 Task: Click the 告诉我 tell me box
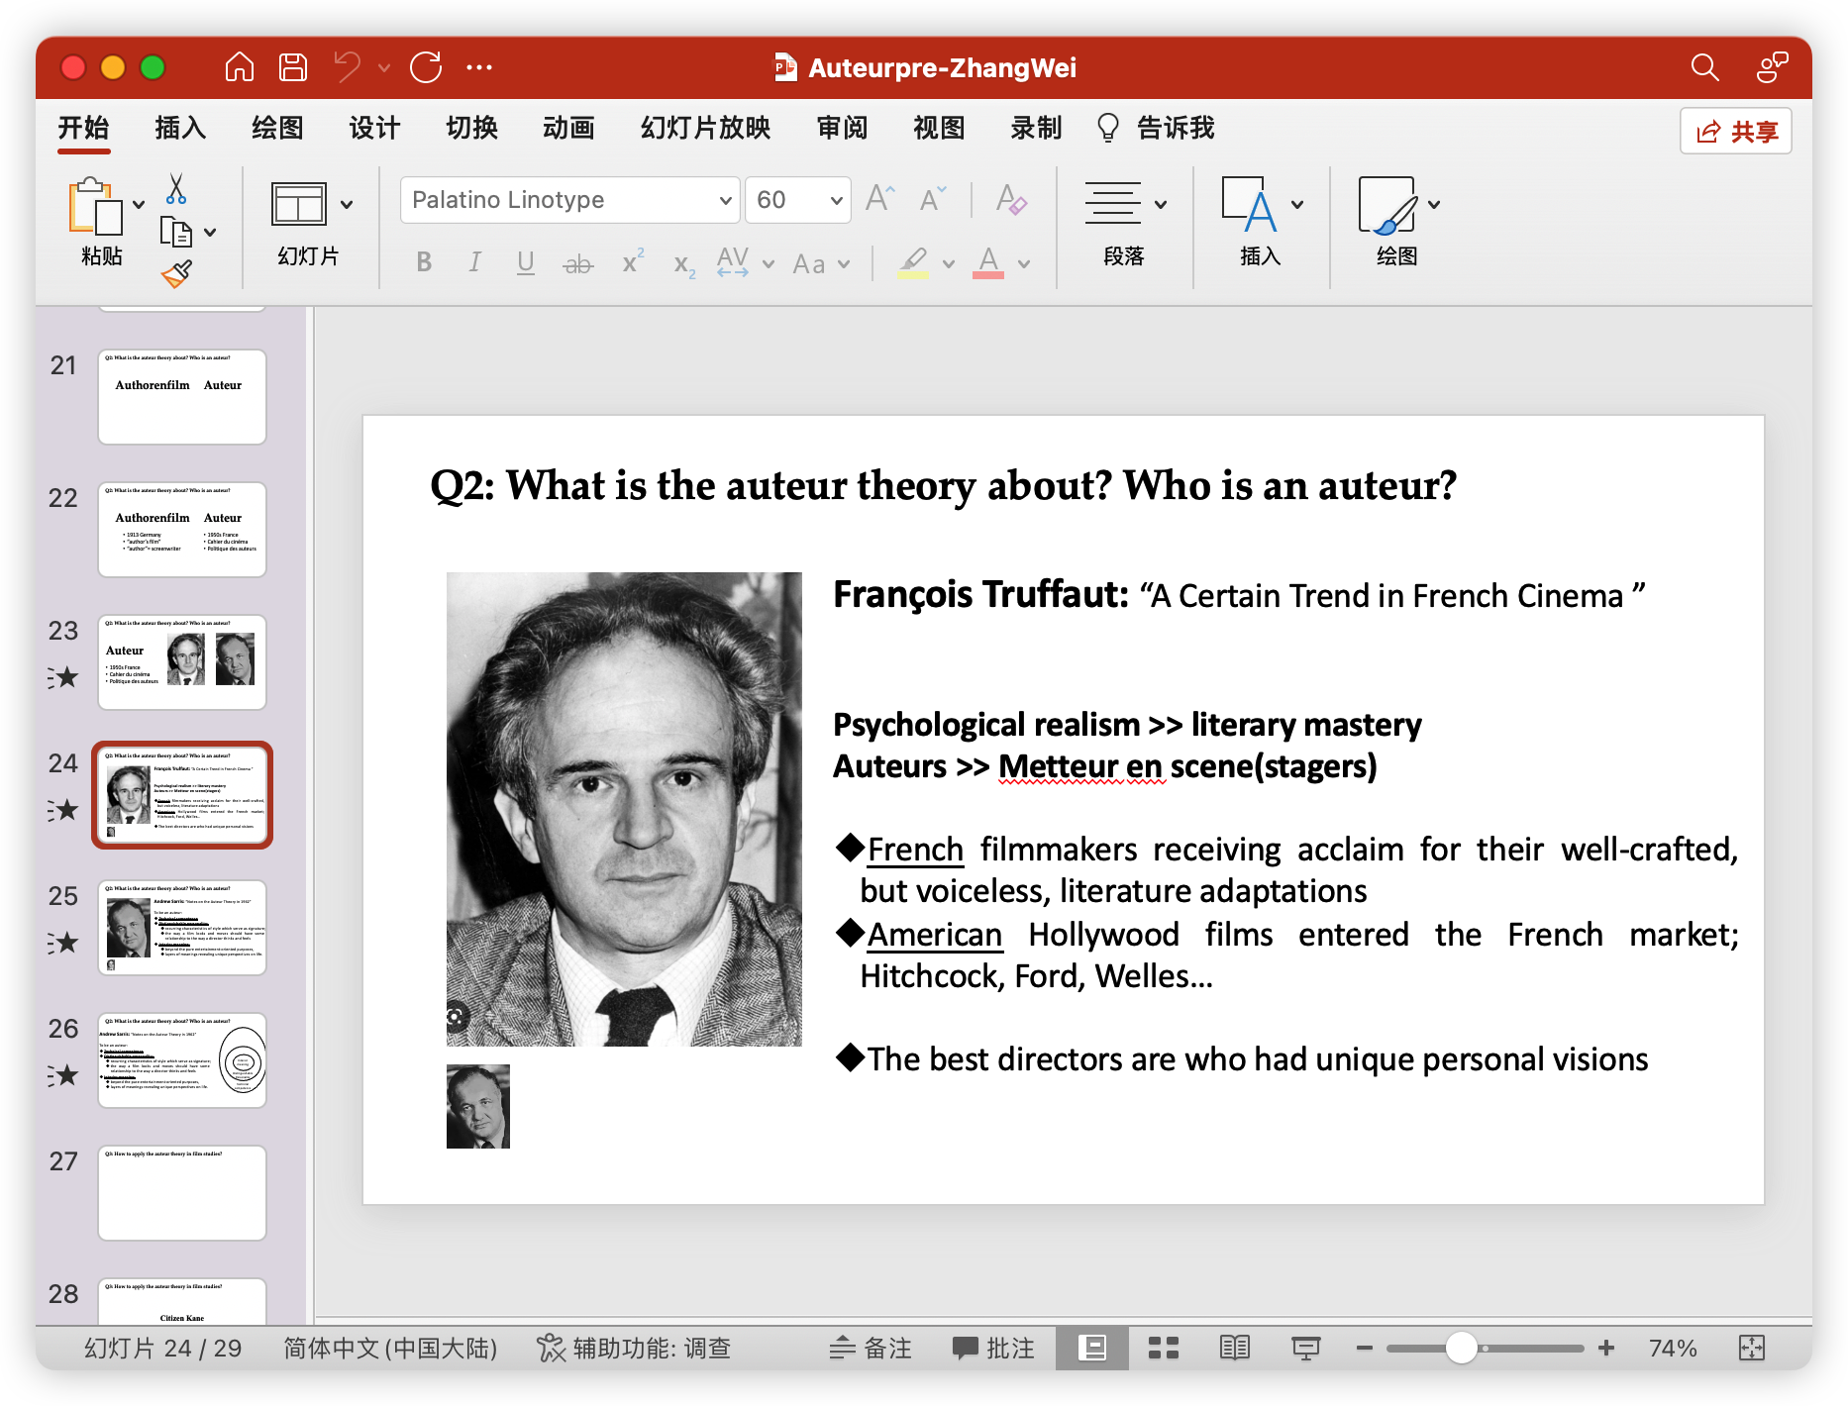pyautogui.click(x=1156, y=128)
